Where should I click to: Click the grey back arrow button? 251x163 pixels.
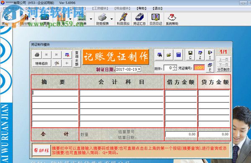coord(67,63)
